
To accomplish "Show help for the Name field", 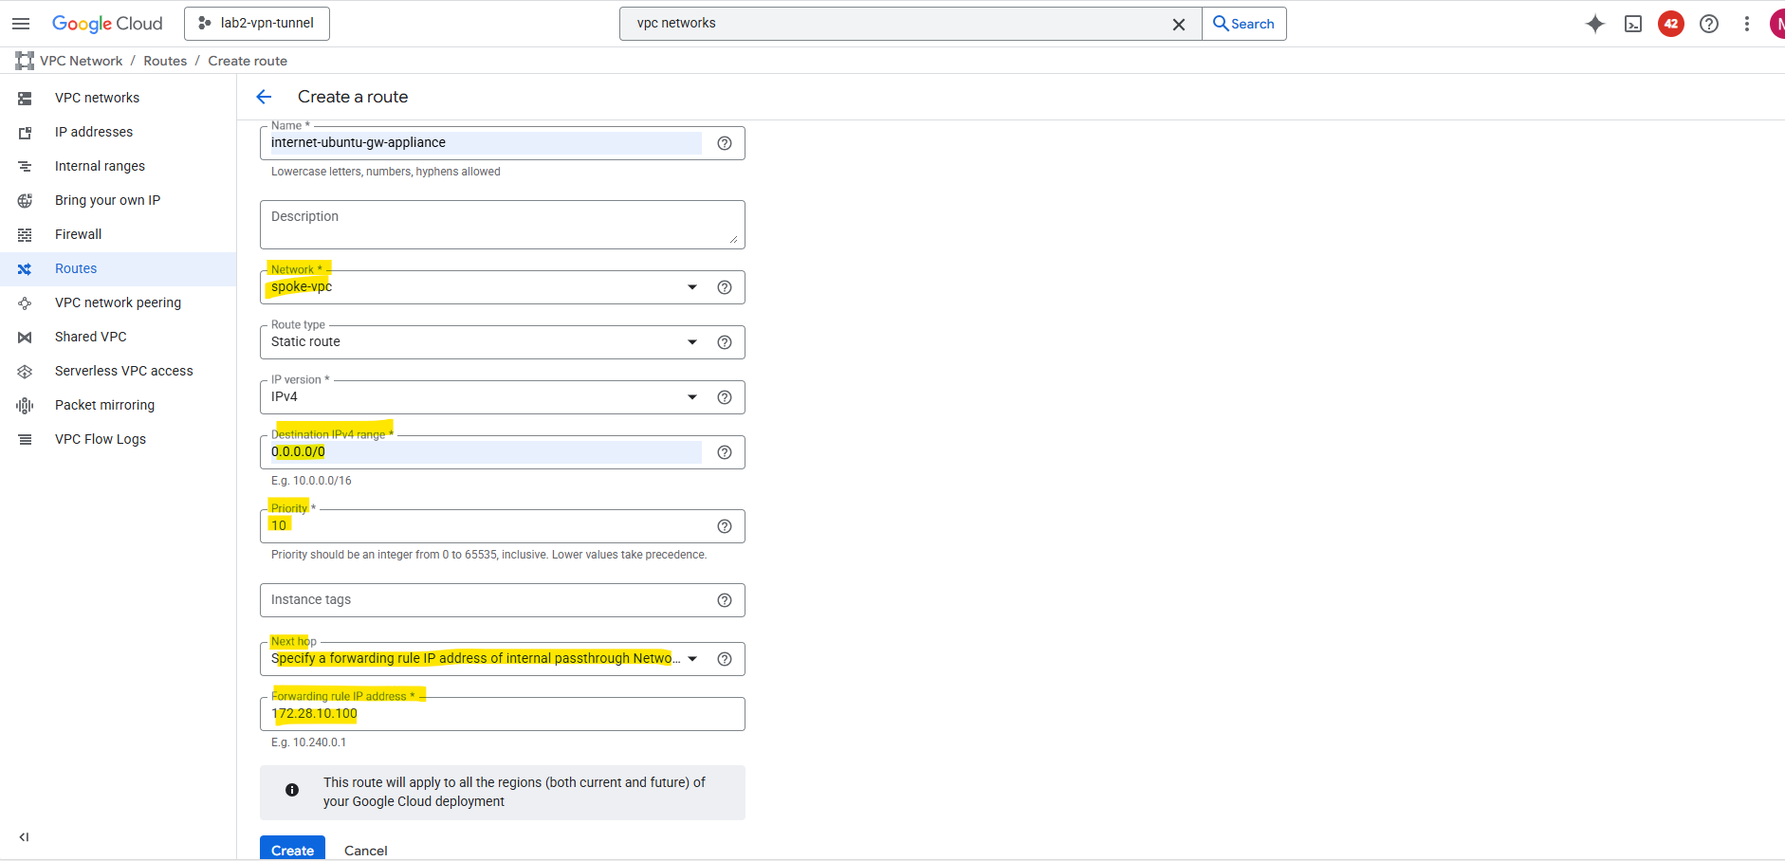I will click(725, 143).
